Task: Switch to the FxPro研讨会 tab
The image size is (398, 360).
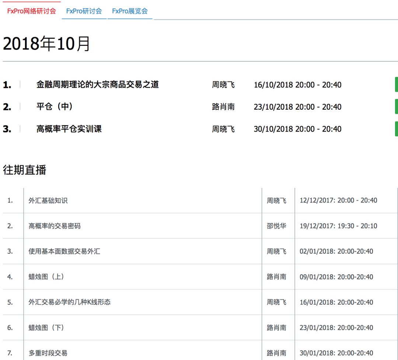Action: point(84,11)
